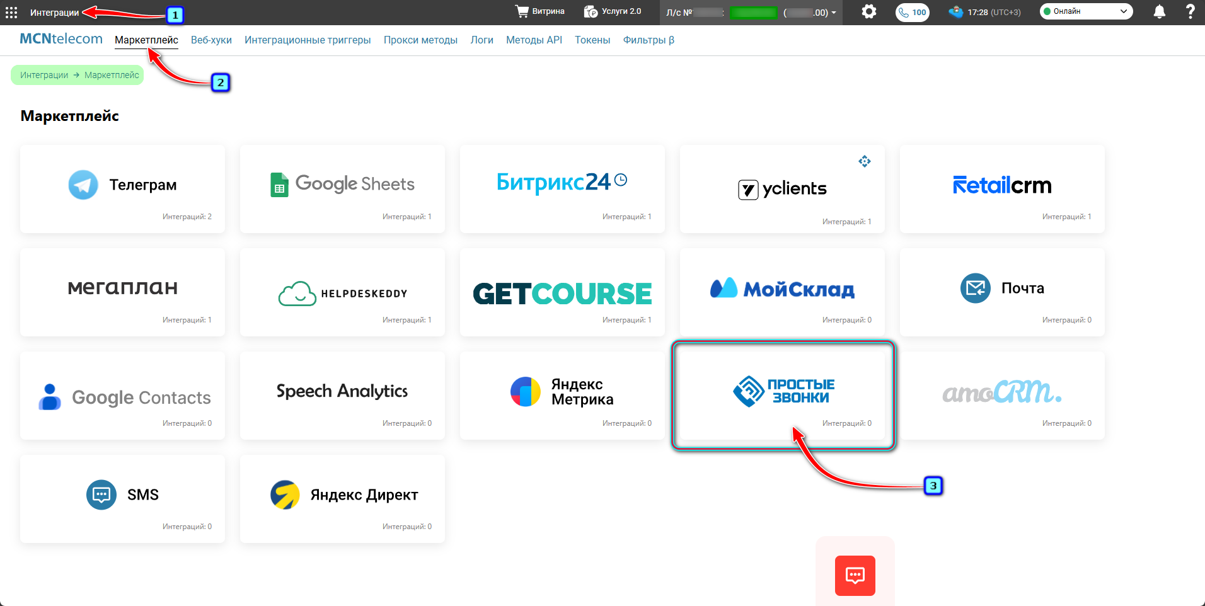Viewport: 1205px width, 606px height.
Task: Open the Мегаплан integration card
Action: pyautogui.click(x=122, y=292)
